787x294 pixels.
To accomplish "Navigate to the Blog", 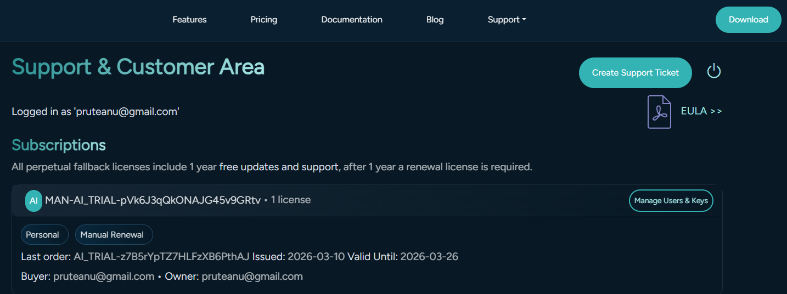I will click(x=435, y=20).
